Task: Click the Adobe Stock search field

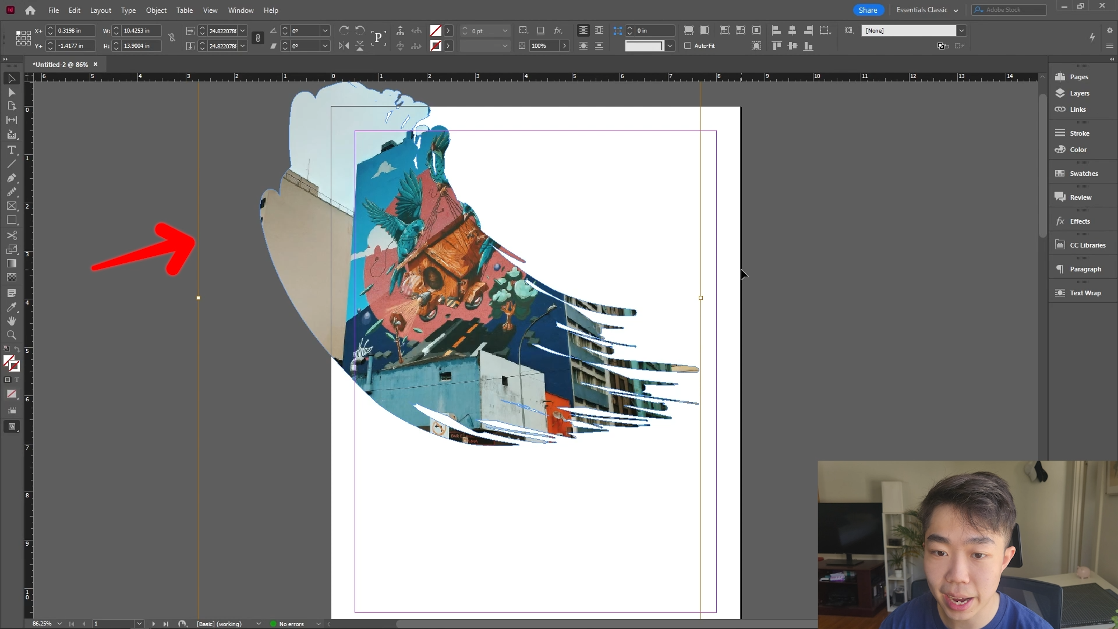Action: point(1009,10)
